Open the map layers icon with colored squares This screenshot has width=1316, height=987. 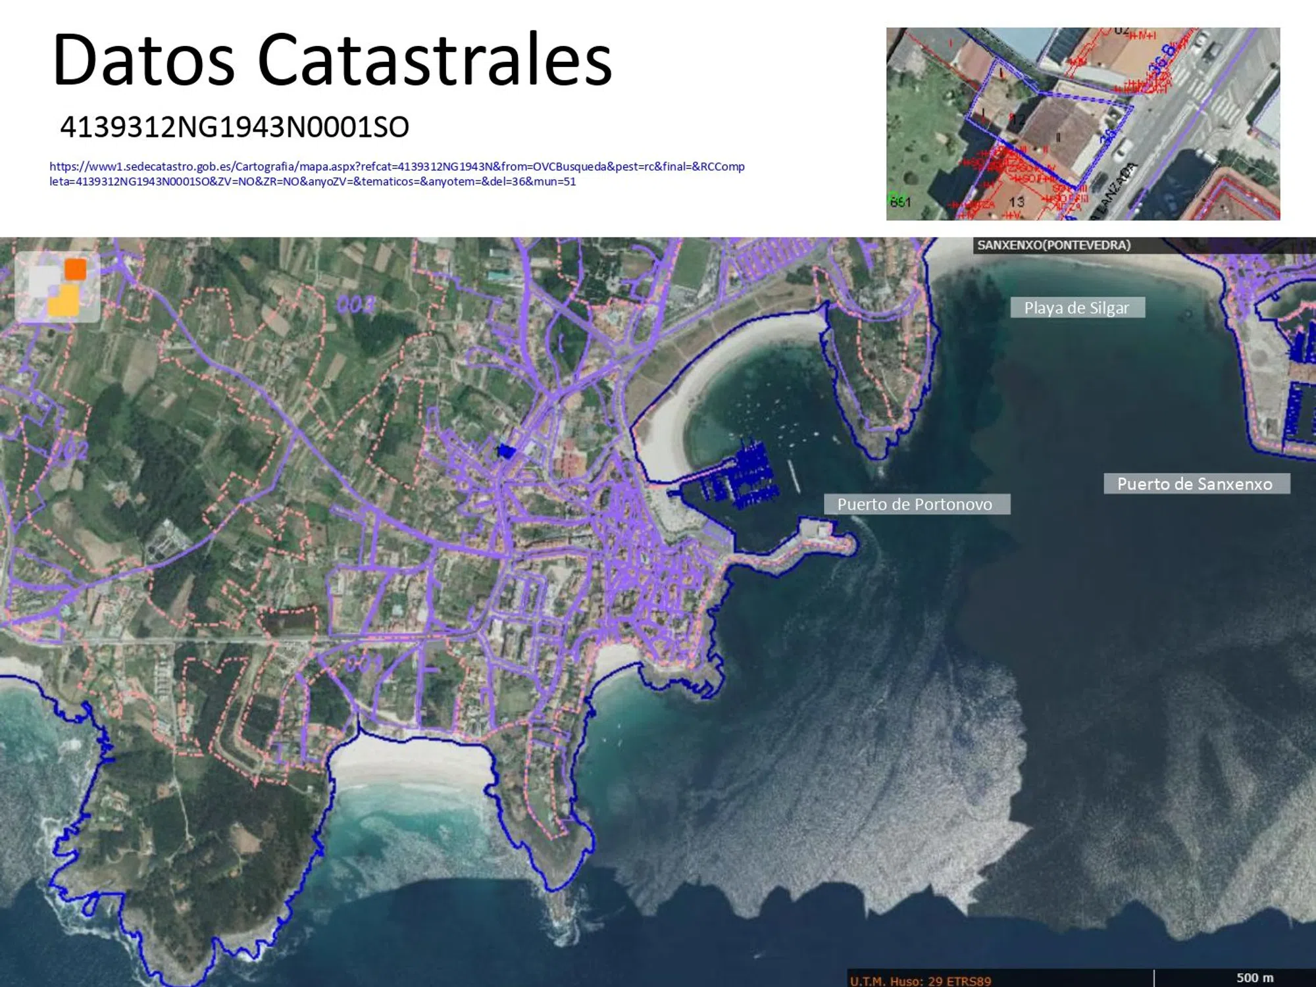pyautogui.click(x=58, y=288)
